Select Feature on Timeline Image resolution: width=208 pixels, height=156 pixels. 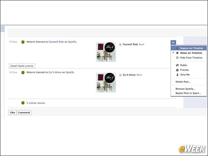click(188, 48)
